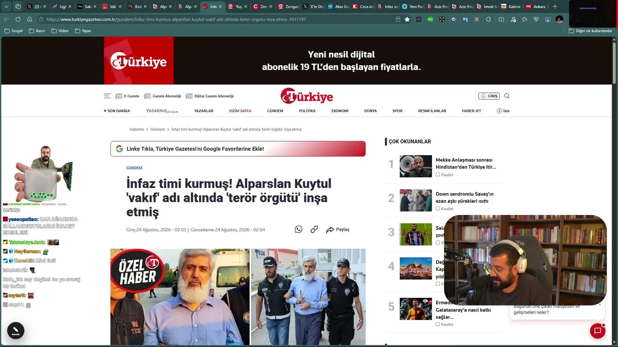Save the Ermedin Galatasaray article with Kaydet
Image resolution: width=618 pixels, height=347 pixels.
pos(445,325)
